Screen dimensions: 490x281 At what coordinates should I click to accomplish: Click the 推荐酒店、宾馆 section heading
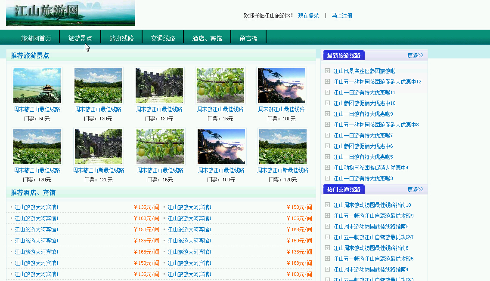click(33, 193)
